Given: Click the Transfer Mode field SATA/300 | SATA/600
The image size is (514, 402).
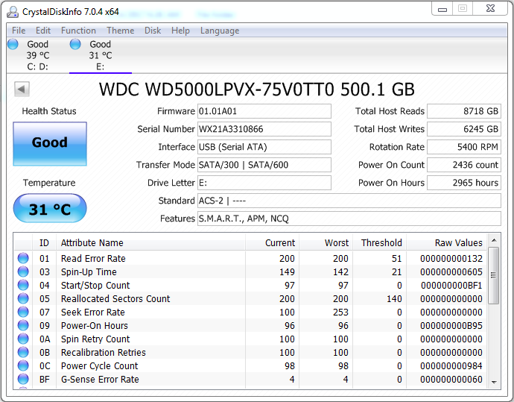Looking at the screenshot, I should (264, 165).
